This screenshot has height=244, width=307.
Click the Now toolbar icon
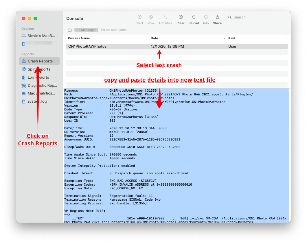coord(150,17)
